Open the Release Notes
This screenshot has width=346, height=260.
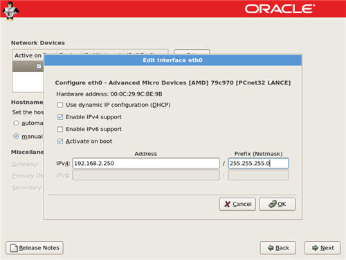tap(35, 248)
